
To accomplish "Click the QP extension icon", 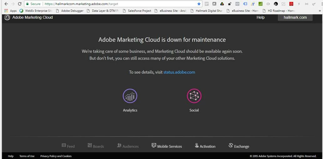I will [207, 4].
